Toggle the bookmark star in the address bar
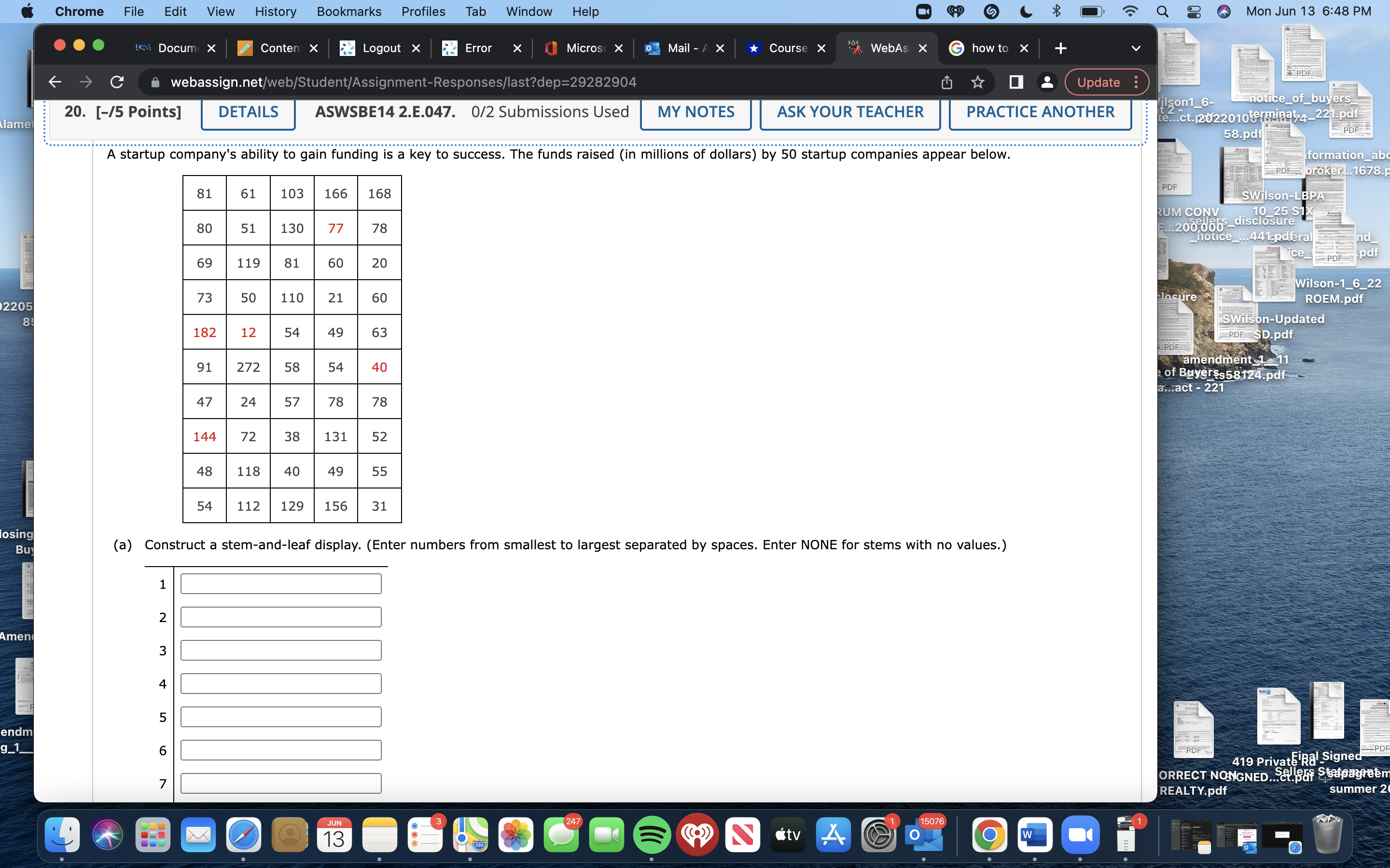The height and width of the screenshot is (868, 1390). pyautogui.click(x=978, y=81)
